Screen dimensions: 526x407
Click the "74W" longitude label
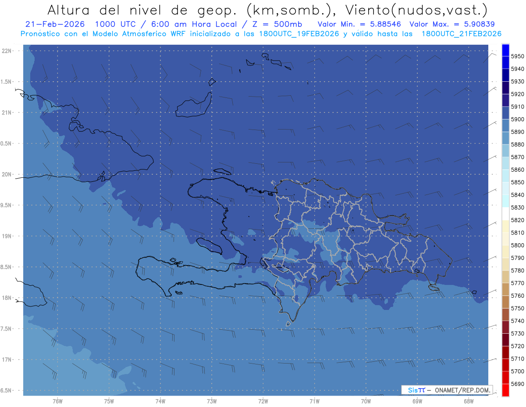(x=160, y=401)
